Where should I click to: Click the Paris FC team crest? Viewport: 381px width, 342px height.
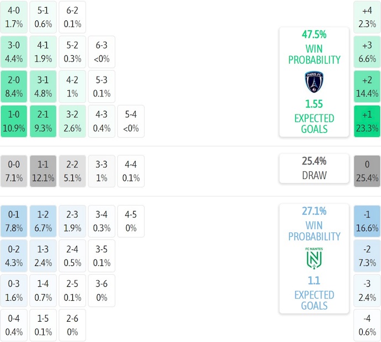pyautogui.click(x=314, y=82)
